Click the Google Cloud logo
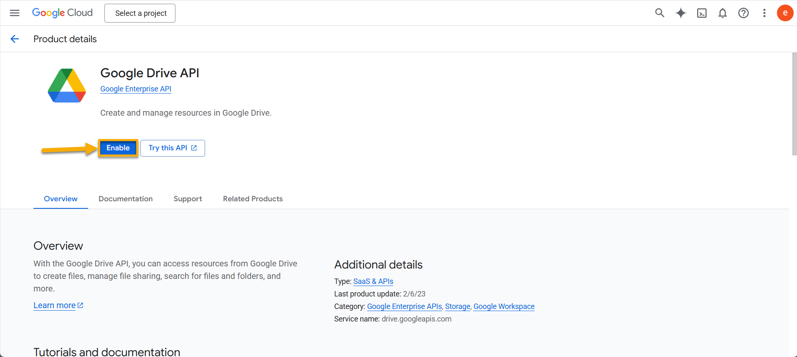 point(62,13)
